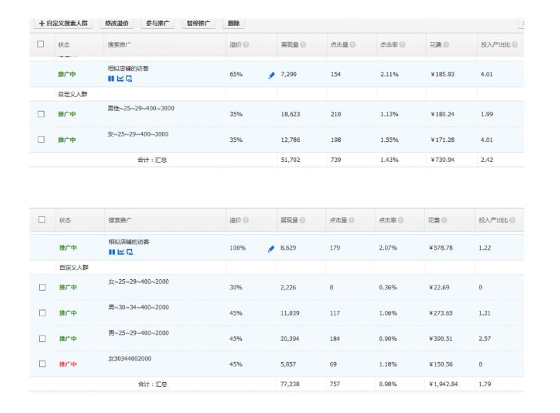
Task: Check the row 男~30~34~400~2000
Action: click(x=42, y=313)
